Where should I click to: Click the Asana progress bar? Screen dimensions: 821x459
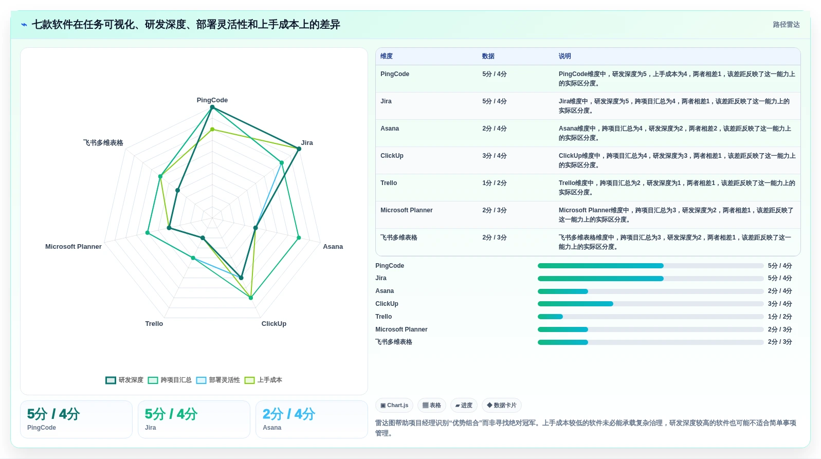(650, 291)
